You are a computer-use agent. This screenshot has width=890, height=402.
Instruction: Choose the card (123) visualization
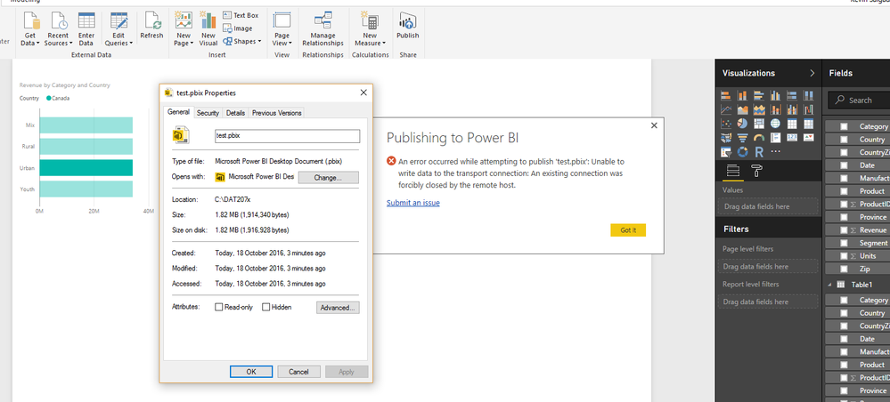coord(792,138)
